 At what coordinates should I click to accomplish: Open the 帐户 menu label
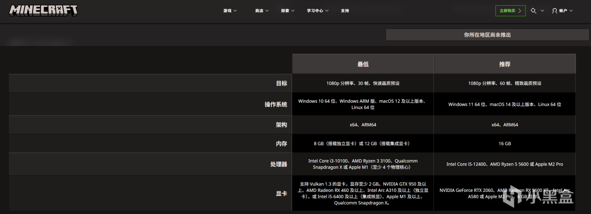[563, 11]
